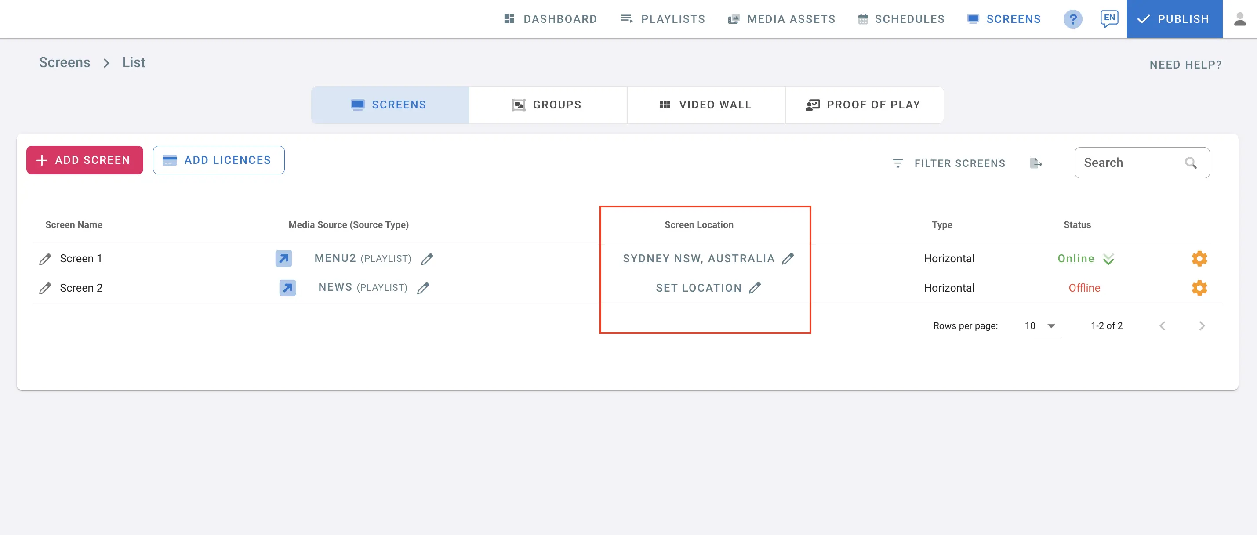Screen dimensions: 1257x535
Task: Expand the Online status chevron for Screen 1
Action: click(1108, 259)
